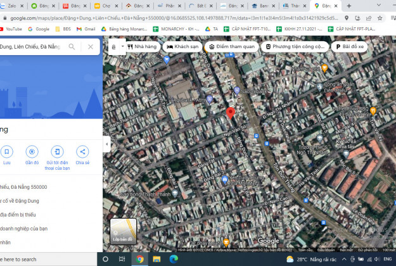Click the Chrome address bar URL

coord(174,18)
